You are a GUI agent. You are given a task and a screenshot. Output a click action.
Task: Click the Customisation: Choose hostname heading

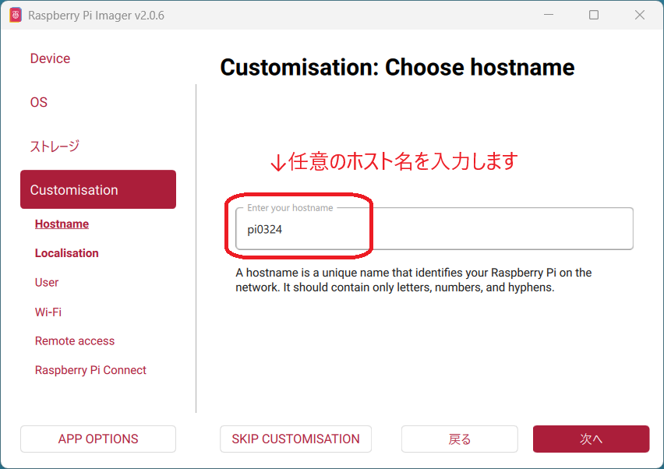point(397,68)
